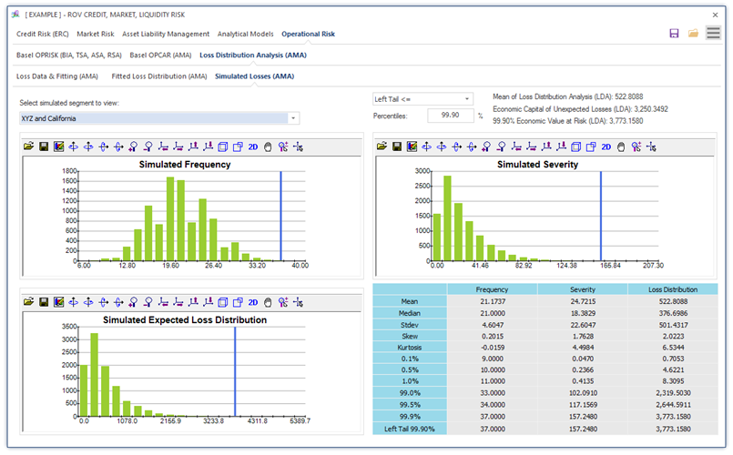Open the Market Risk tab
The image size is (733, 455).
(x=96, y=34)
